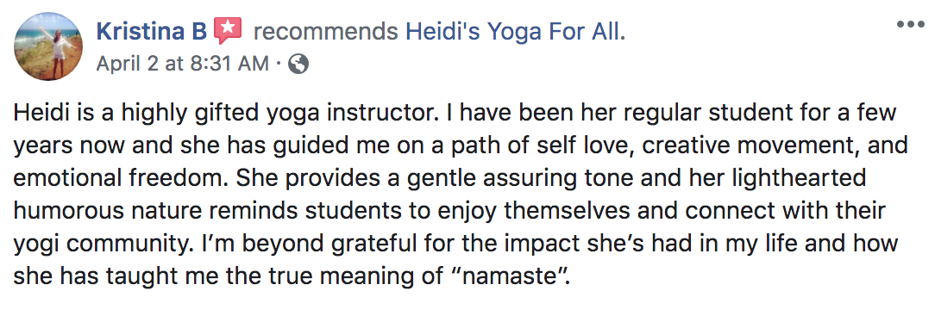Open Kristina B's profile picture

click(x=48, y=46)
